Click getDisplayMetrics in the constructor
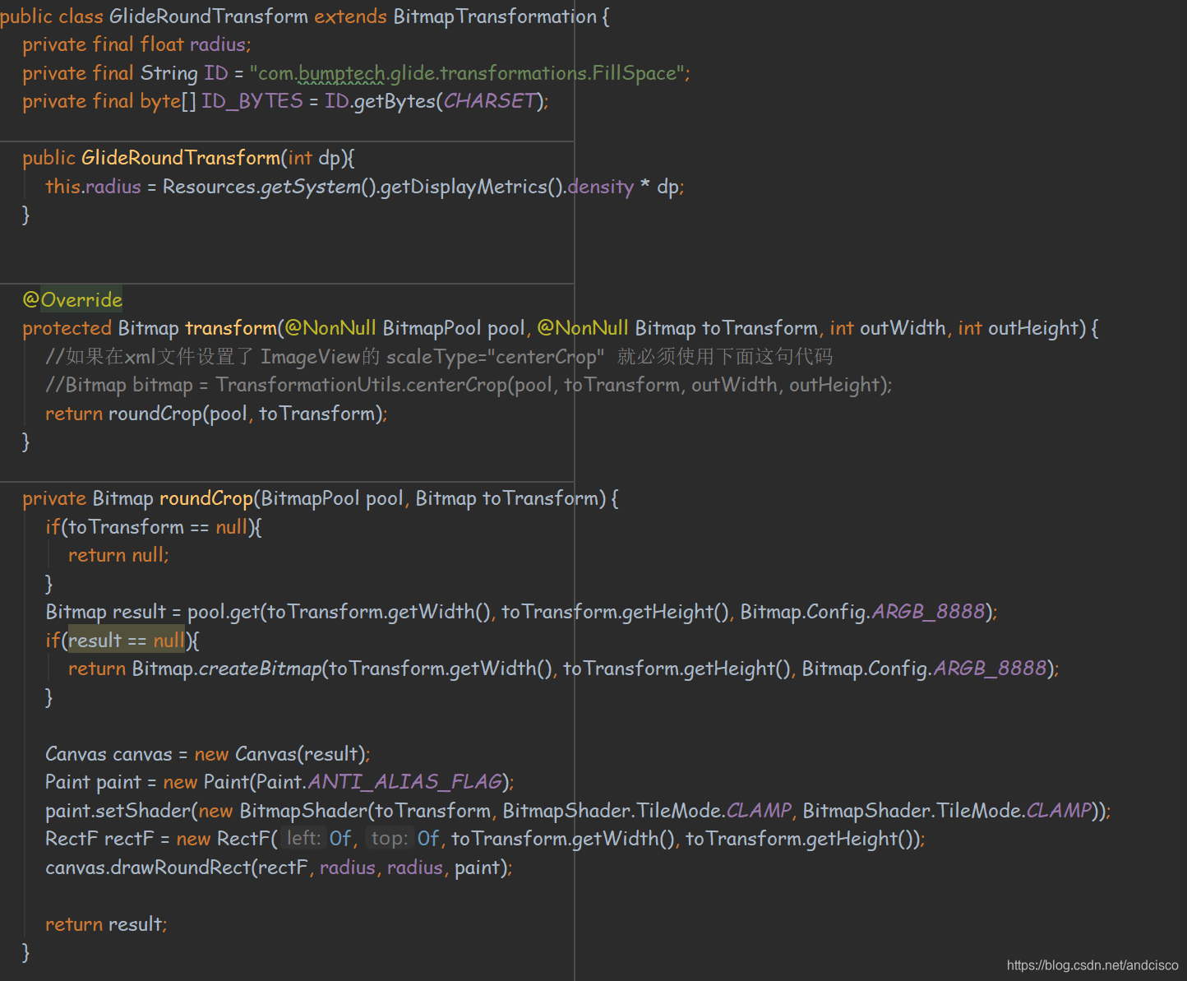1187x981 pixels. pyautogui.click(x=463, y=187)
